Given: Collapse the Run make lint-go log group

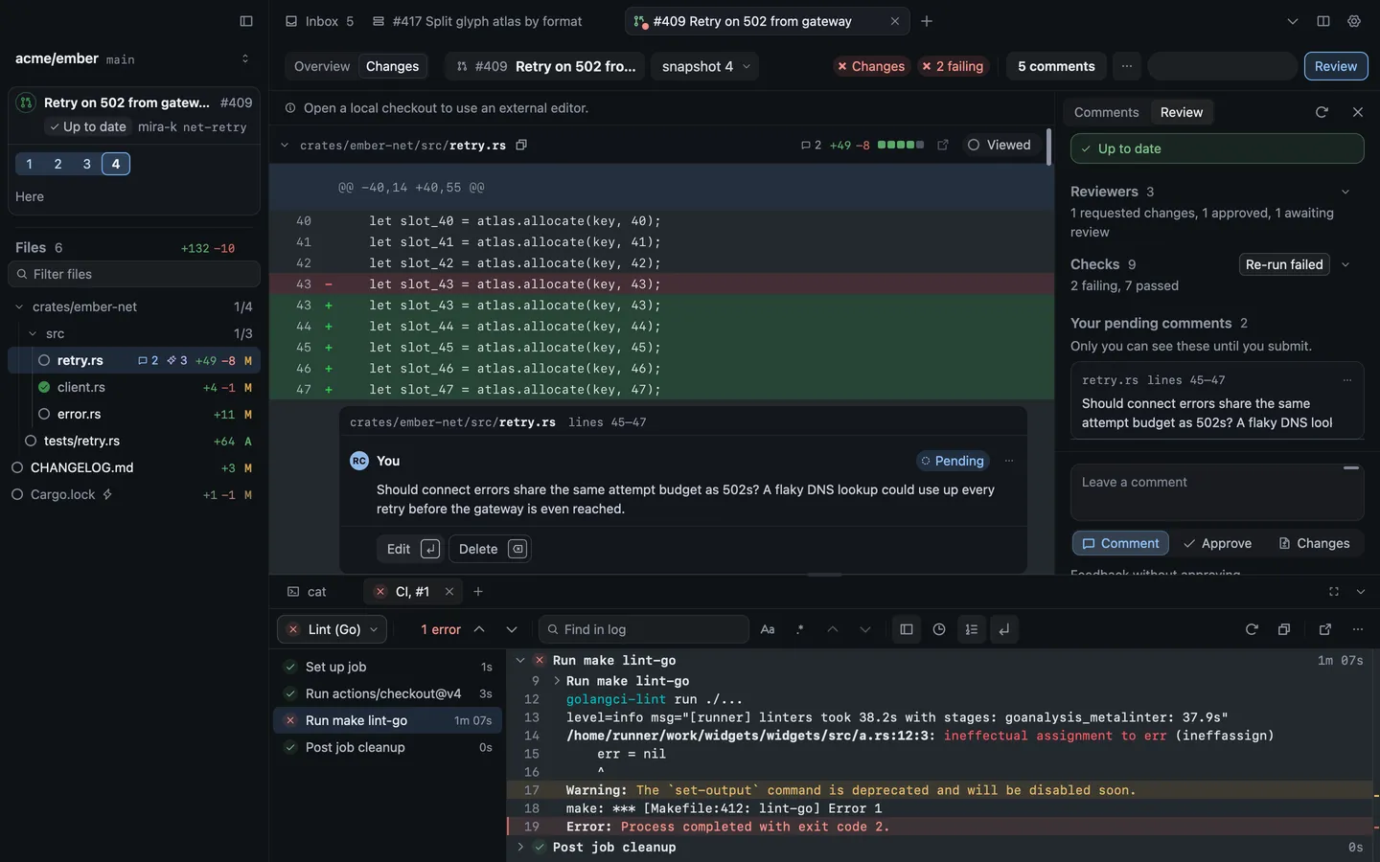Looking at the screenshot, I should (520, 660).
